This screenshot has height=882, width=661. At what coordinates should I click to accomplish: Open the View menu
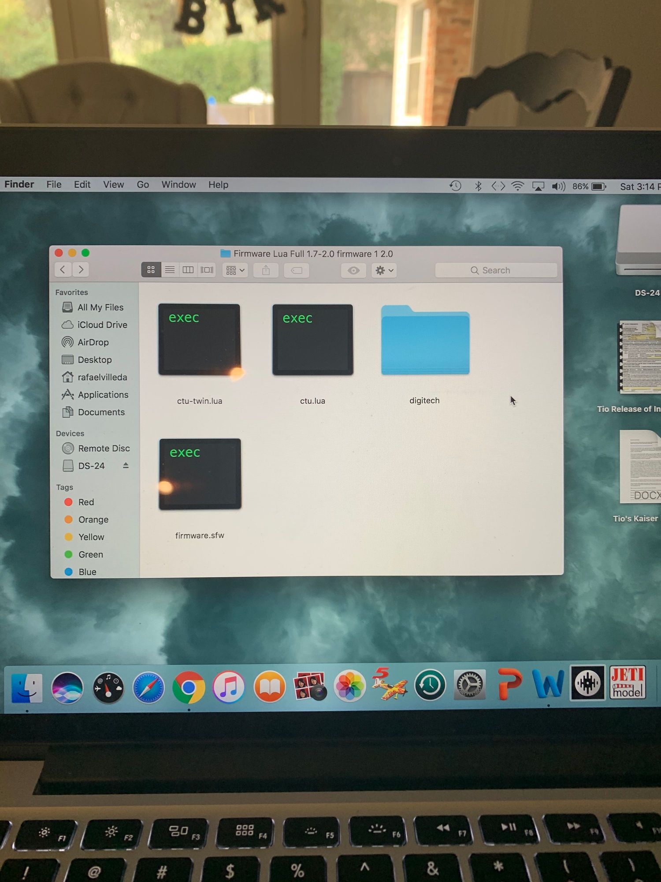point(113,185)
